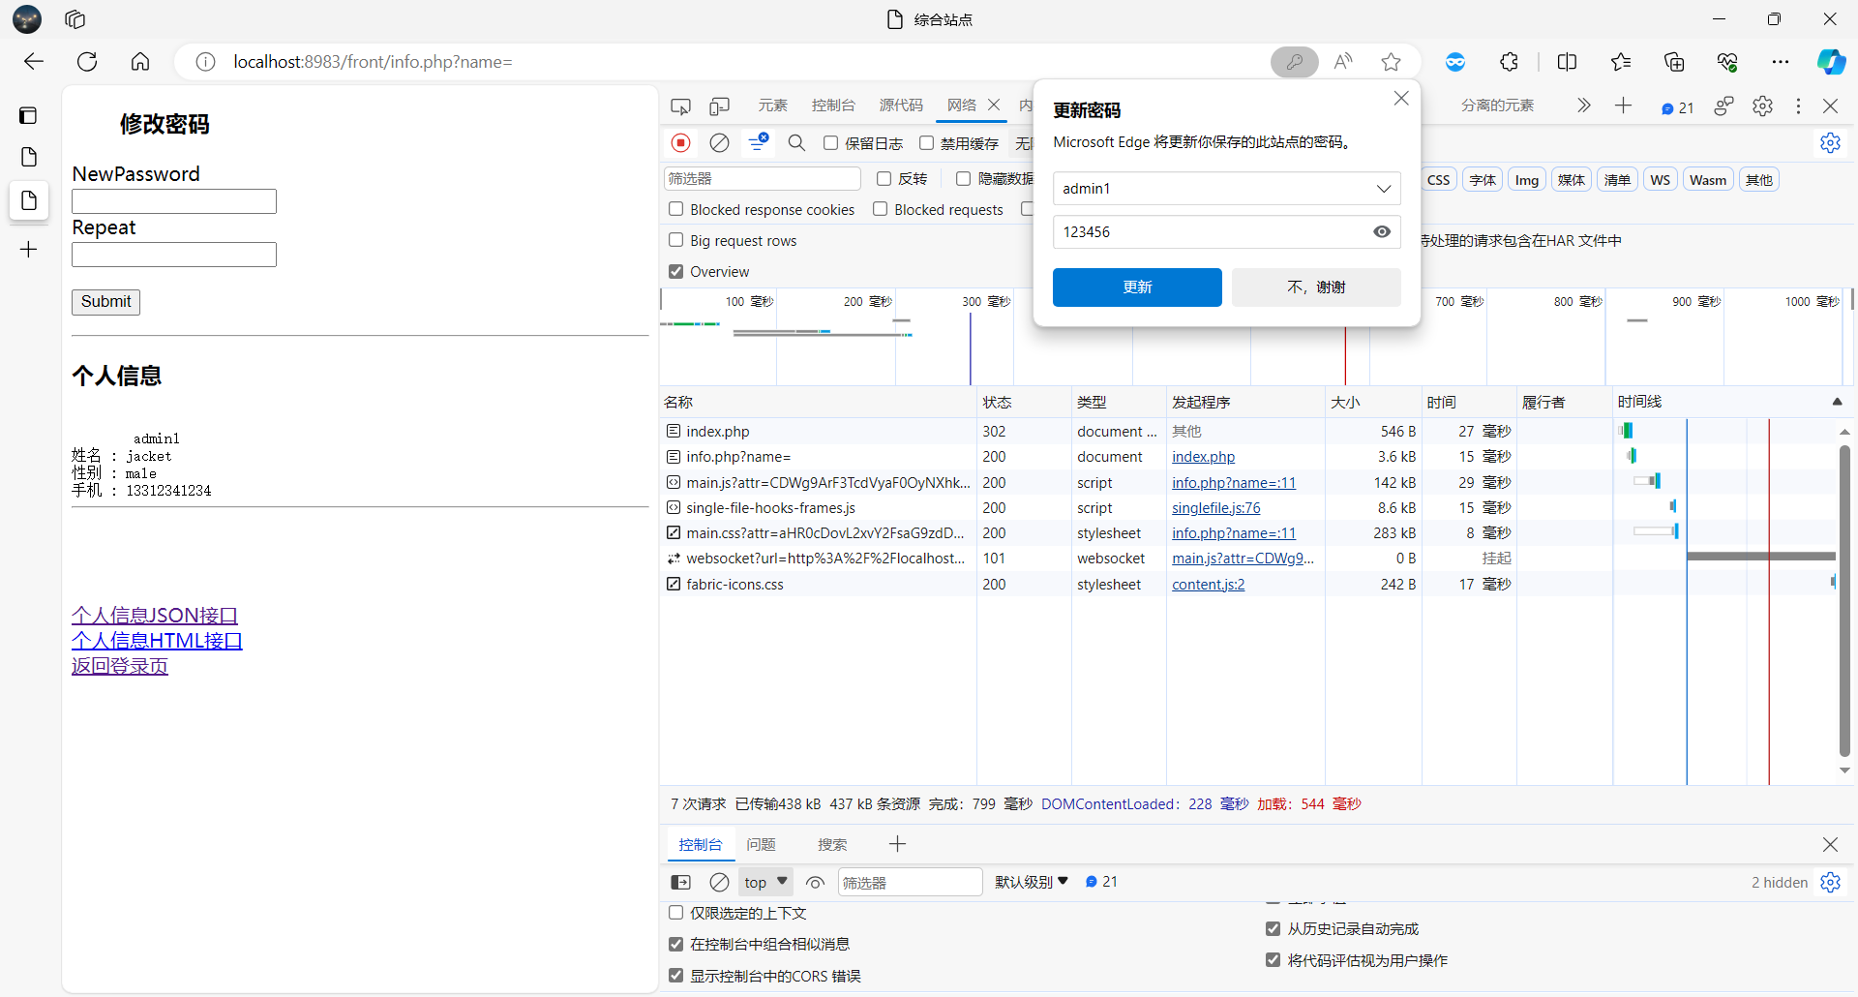Image resolution: width=1858 pixels, height=997 pixels.
Task: Click the record network log icon
Action: [x=681, y=143]
